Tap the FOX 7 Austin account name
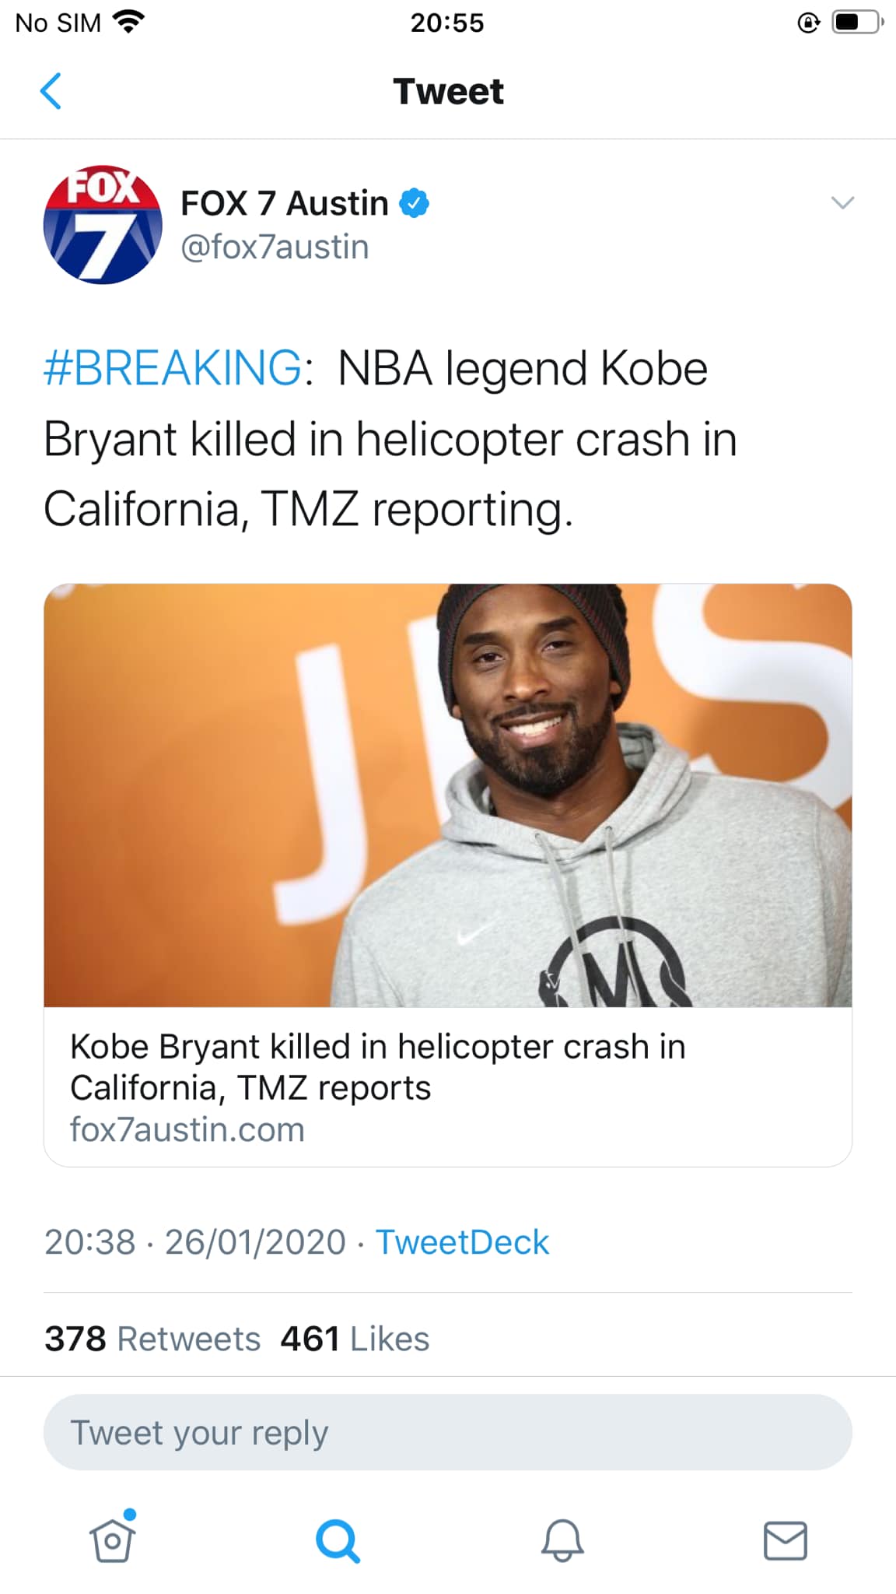The height and width of the screenshot is (1594, 896). click(285, 203)
